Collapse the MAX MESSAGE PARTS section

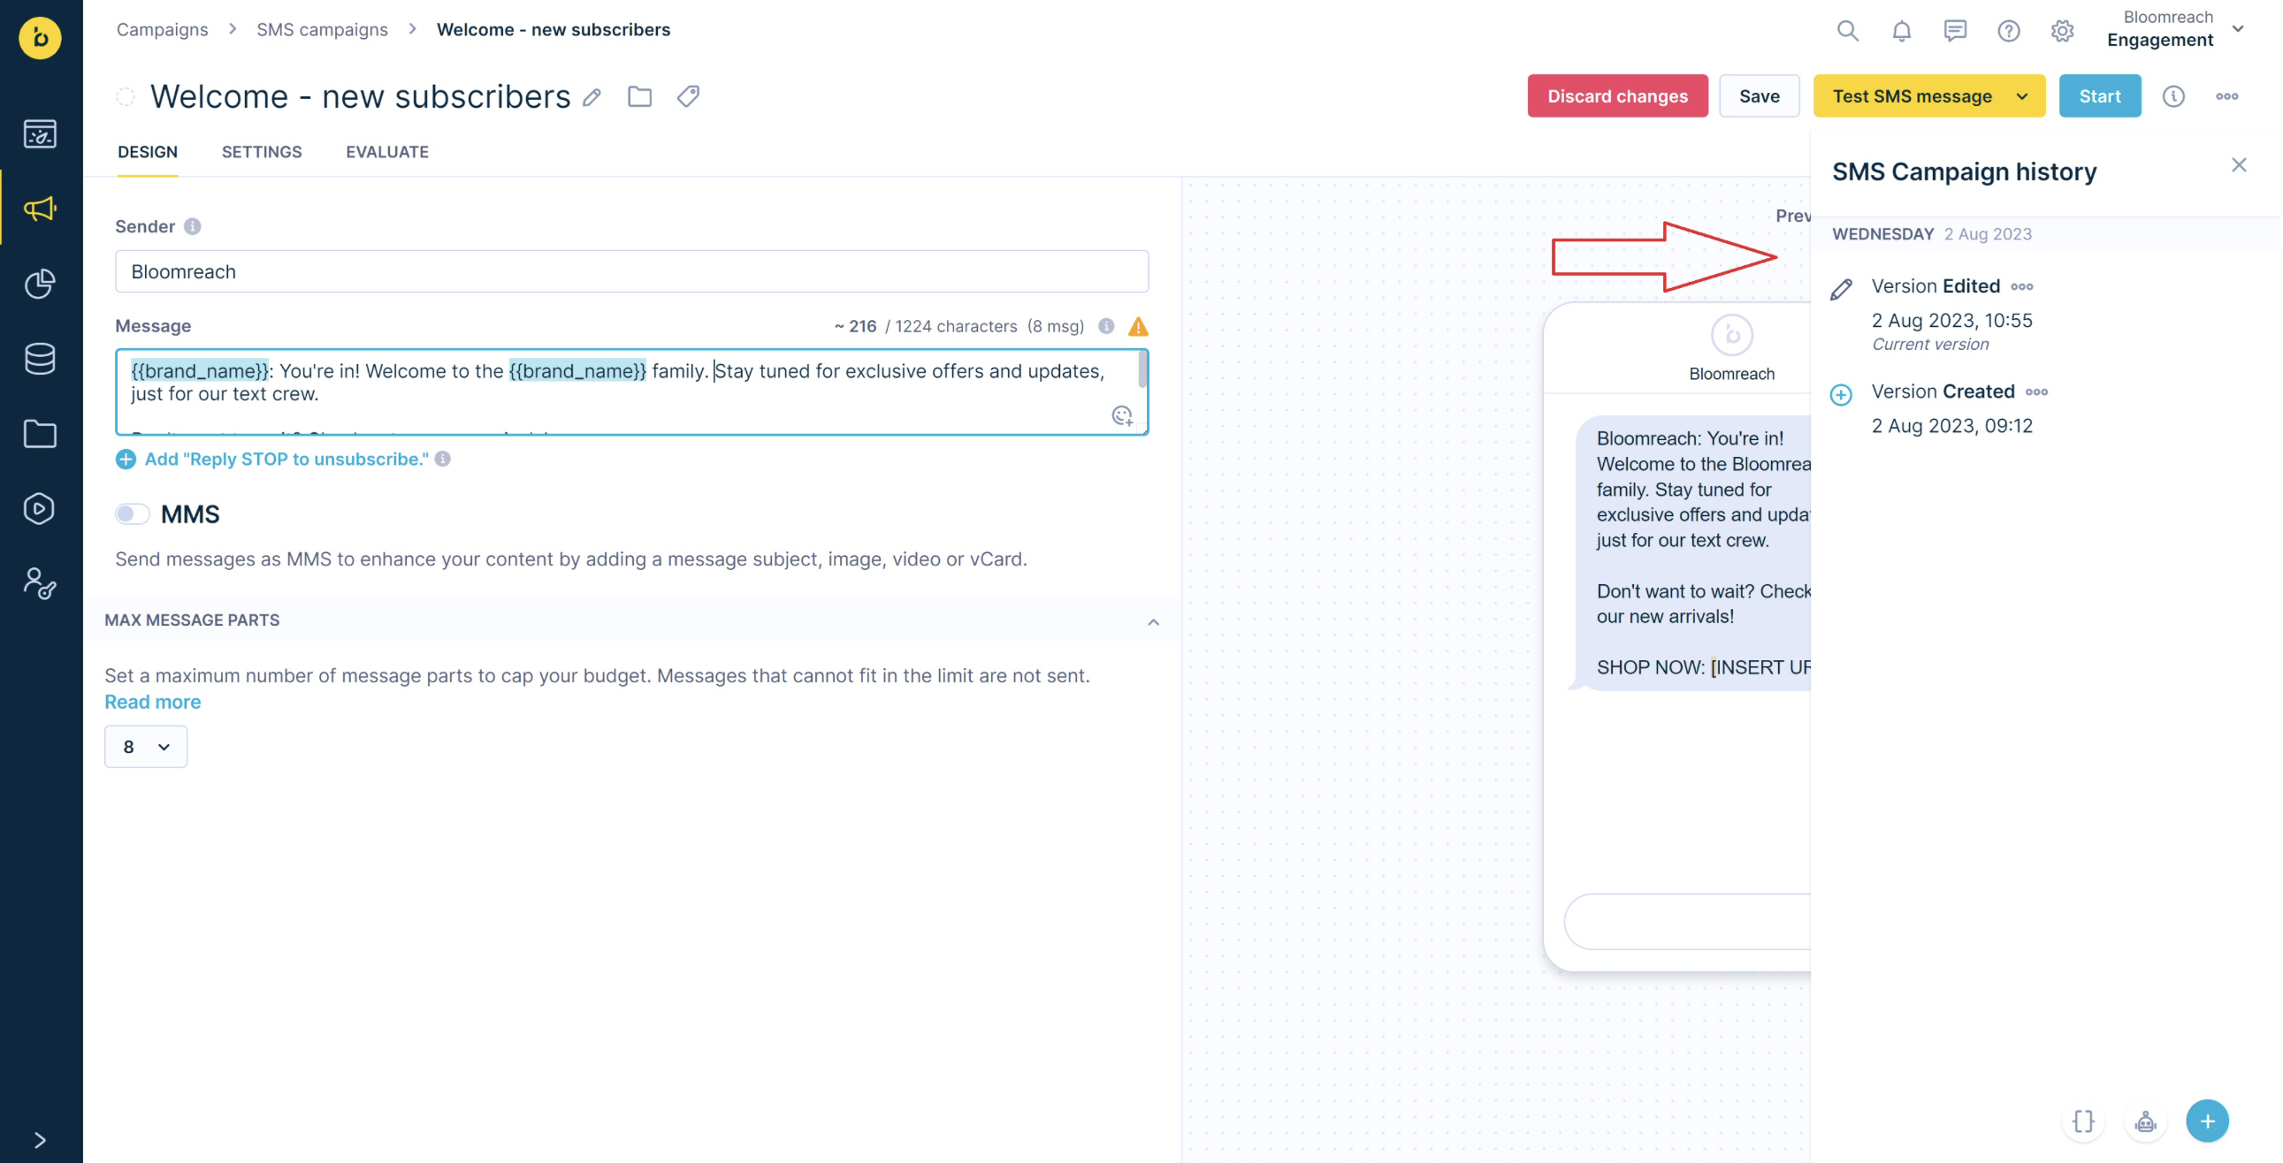pos(1153,621)
